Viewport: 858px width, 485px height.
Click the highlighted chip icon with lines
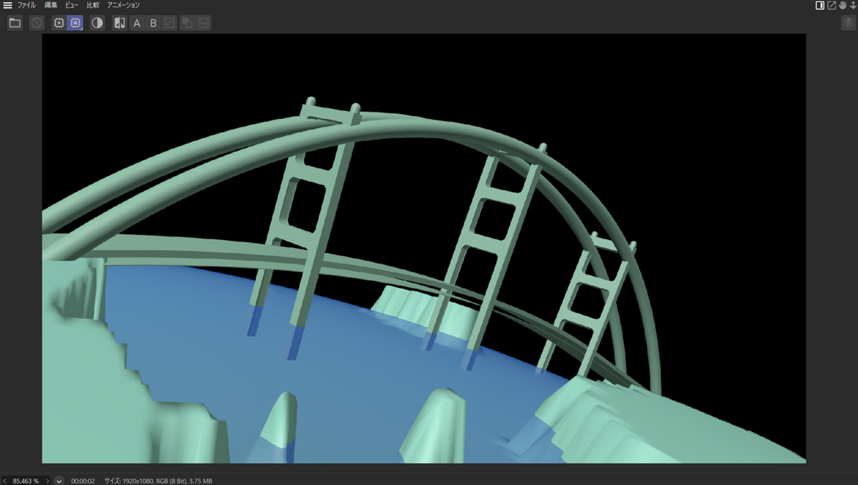point(75,23)
